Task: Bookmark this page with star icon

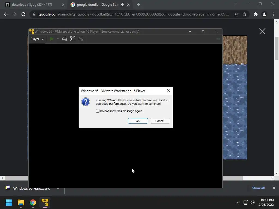Action: click(245, 14)
